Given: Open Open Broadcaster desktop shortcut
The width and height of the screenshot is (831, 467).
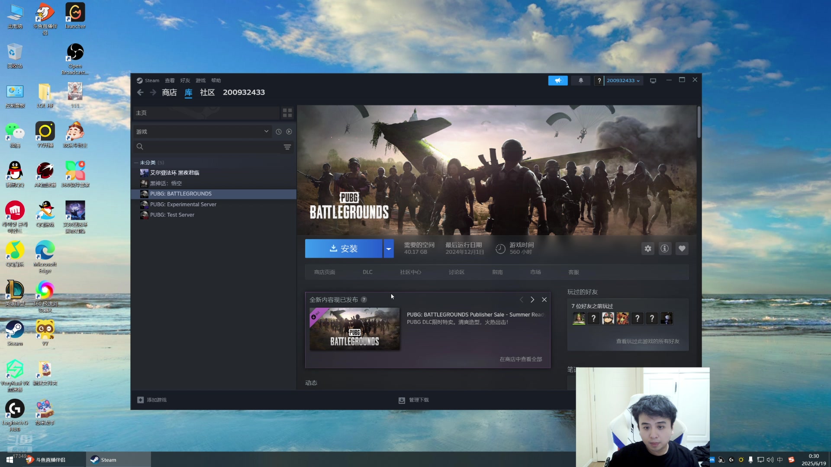Looking at the screenshot, I should click(75, 59).
